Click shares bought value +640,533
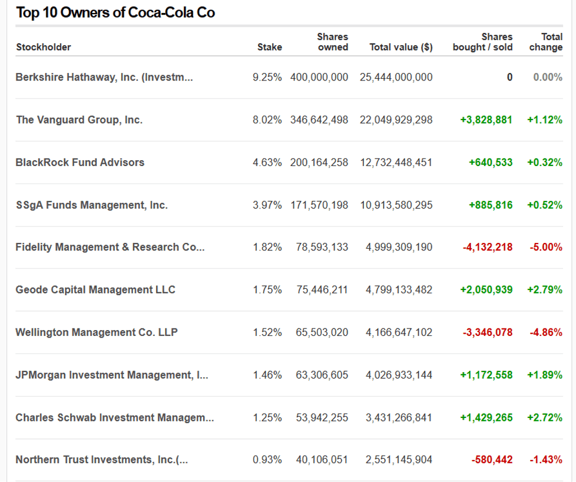576x482 pixels. (x=491, y=163)
